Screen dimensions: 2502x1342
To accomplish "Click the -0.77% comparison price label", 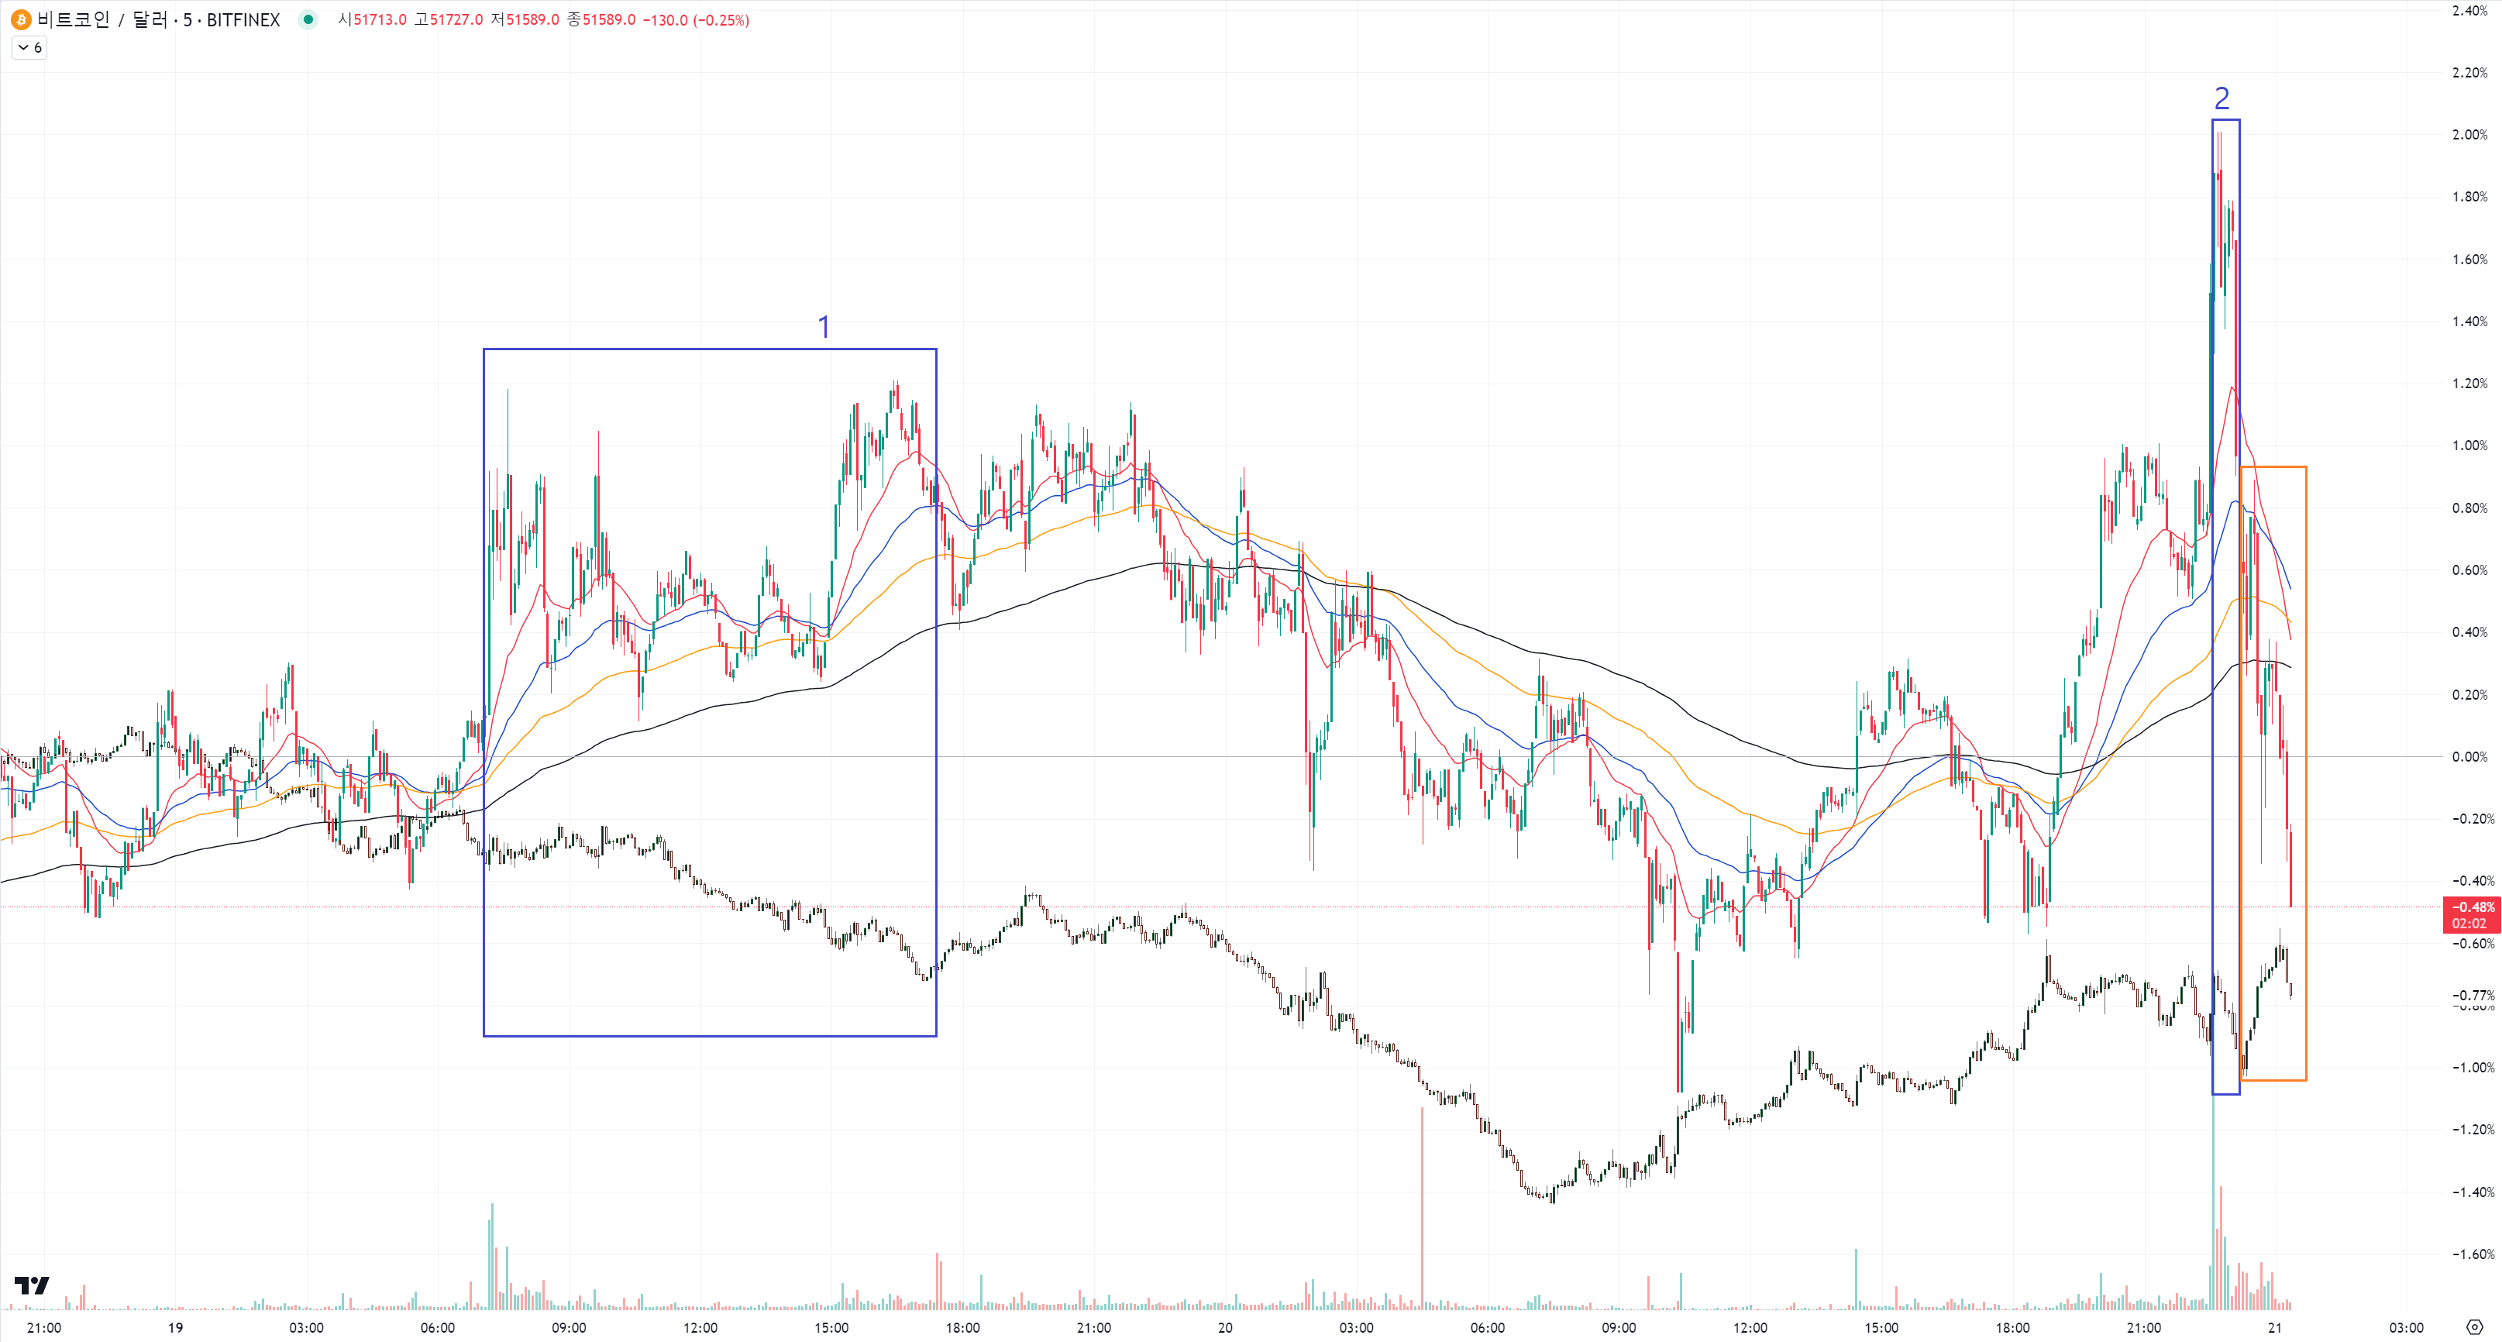I will 2473,994.
